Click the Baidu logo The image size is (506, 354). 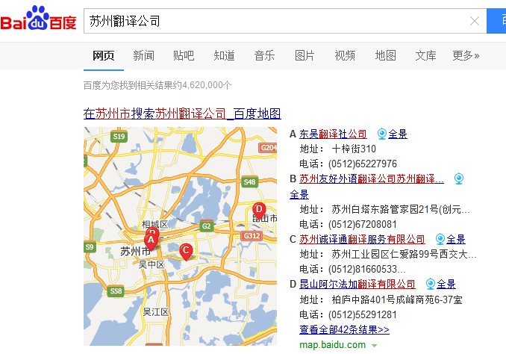(x=38, y=19)
